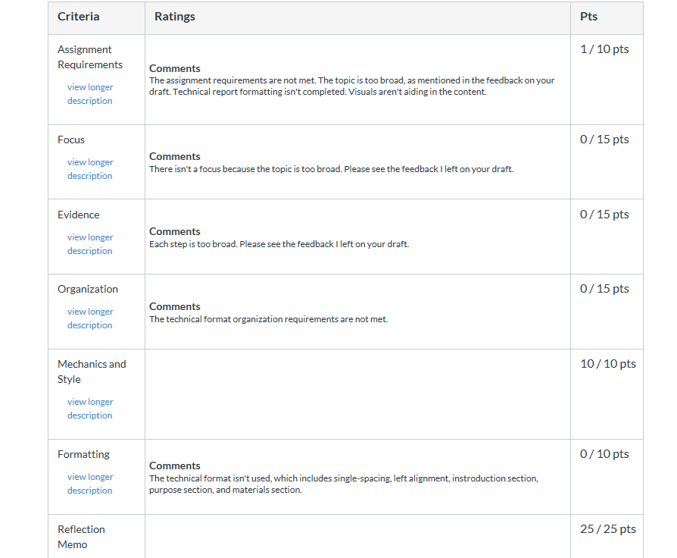The image size is (677, 558).
Task: Click the Reflection Memo criterion title
Action: point(81,537)
